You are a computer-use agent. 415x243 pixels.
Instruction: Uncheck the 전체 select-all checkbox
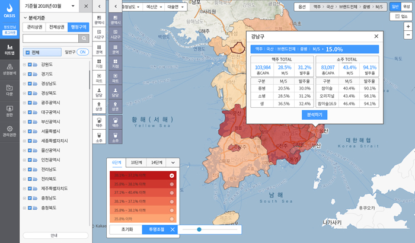(27, 52)
